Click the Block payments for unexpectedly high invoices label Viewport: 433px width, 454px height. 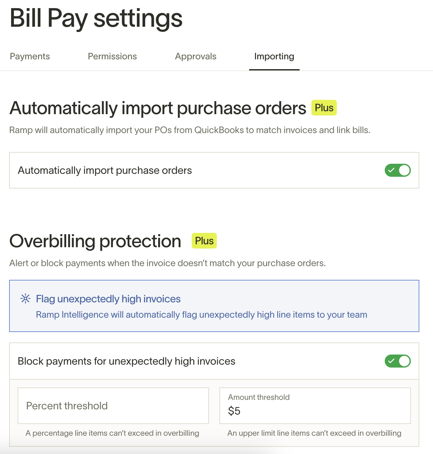click(127, 361)
